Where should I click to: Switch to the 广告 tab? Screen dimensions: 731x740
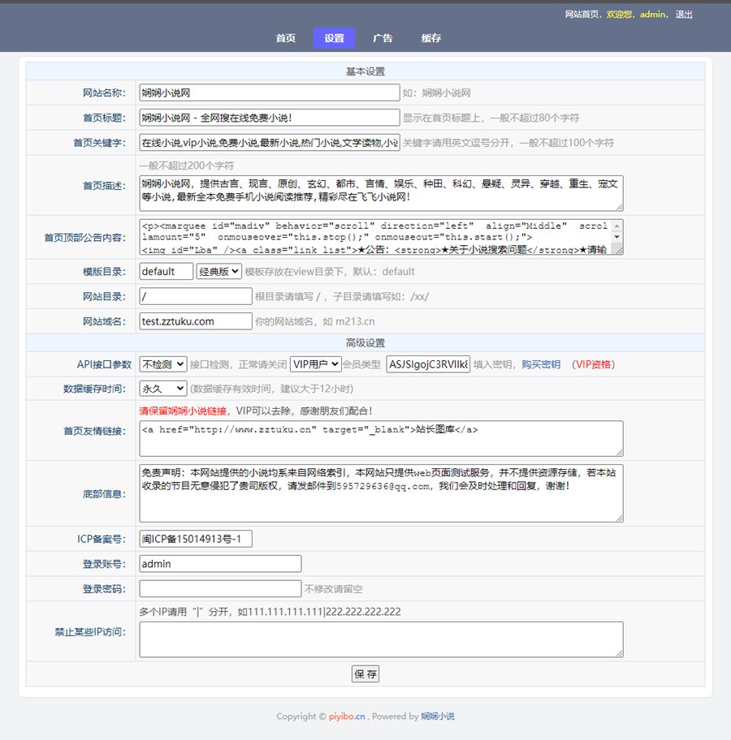pos(383,38)
